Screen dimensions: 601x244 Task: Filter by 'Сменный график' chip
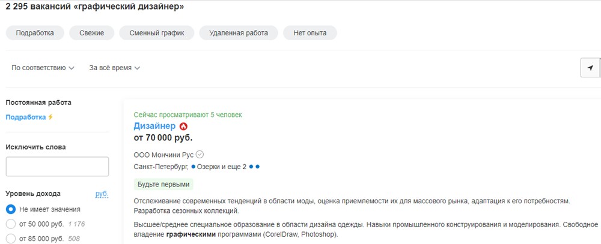point(156,32)
